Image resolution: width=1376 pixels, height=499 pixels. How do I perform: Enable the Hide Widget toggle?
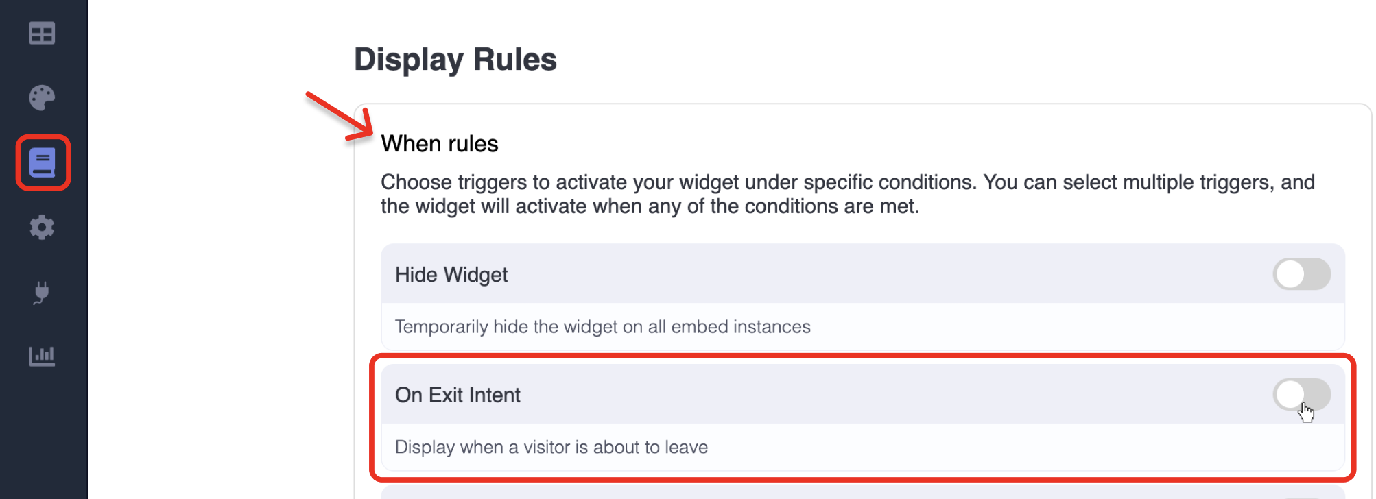pos(1302,273)
